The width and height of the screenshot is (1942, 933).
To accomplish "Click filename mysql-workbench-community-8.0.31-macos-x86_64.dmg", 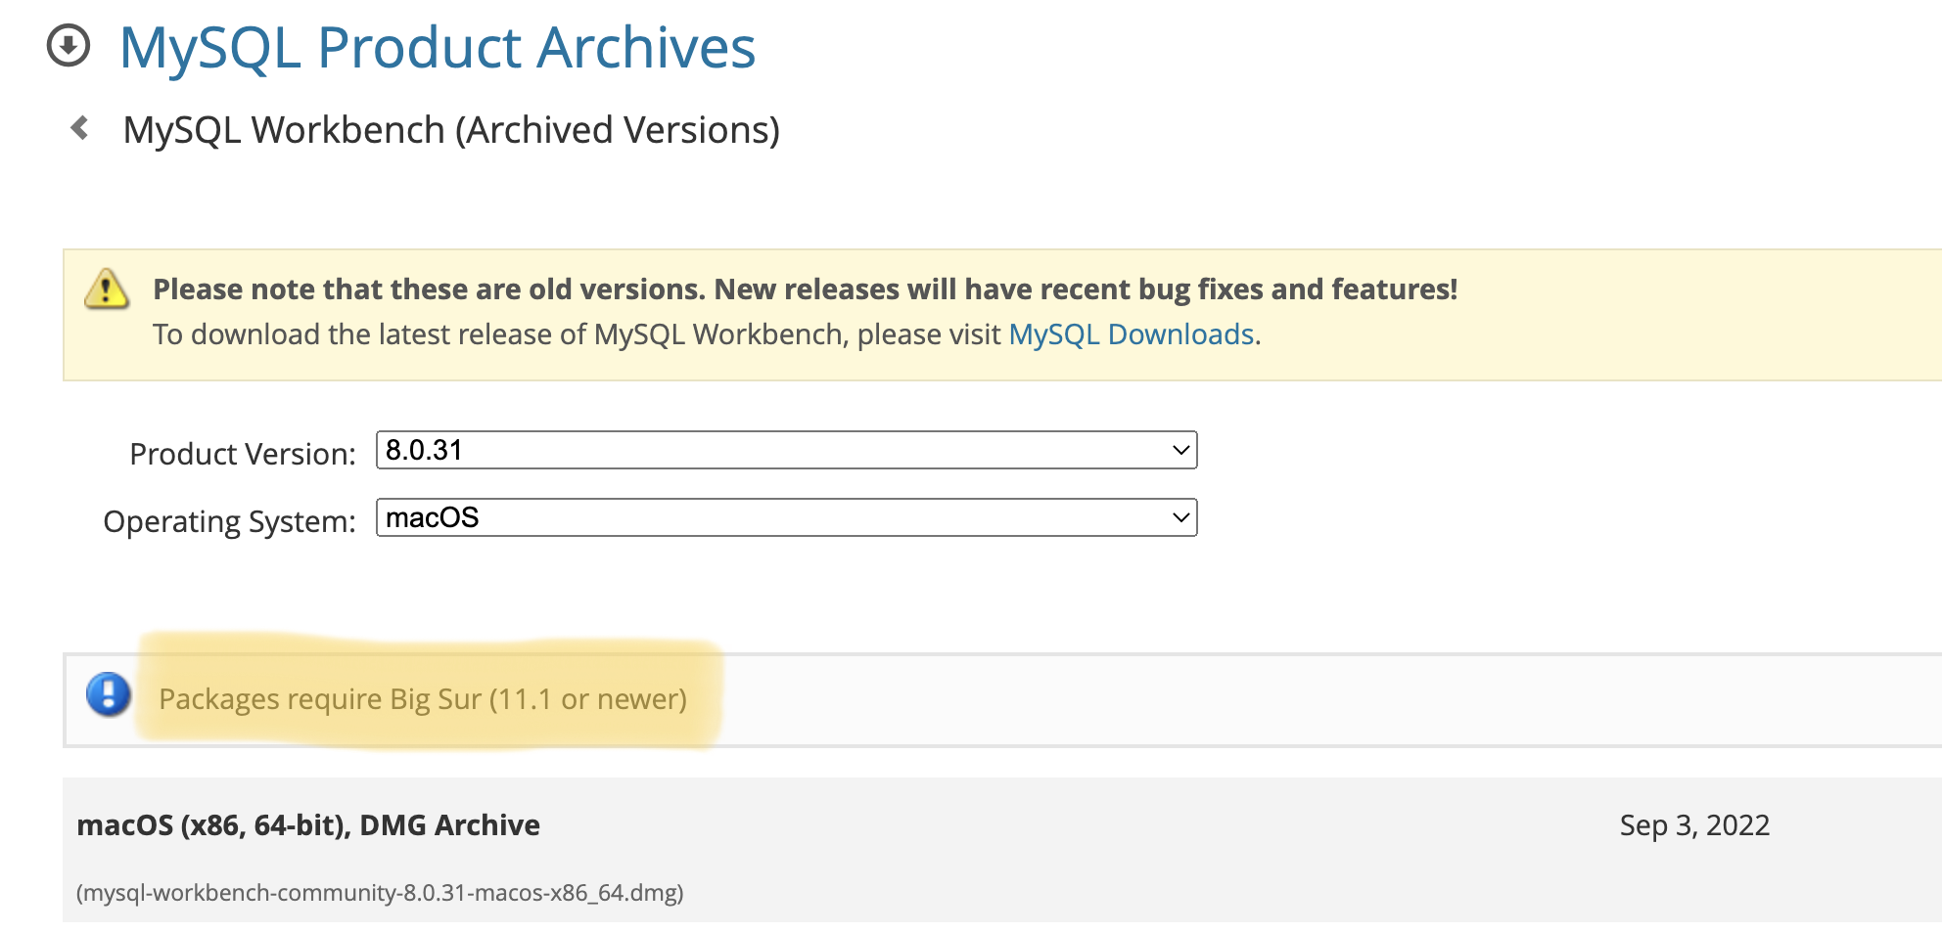I will (x=380, y=893).
